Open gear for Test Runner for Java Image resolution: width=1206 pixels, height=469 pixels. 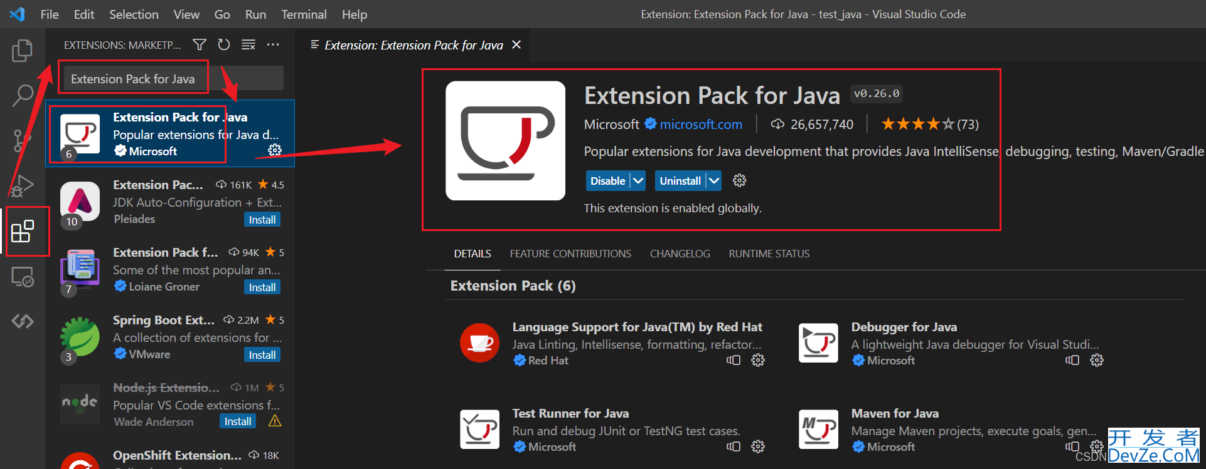pos(758,446)
